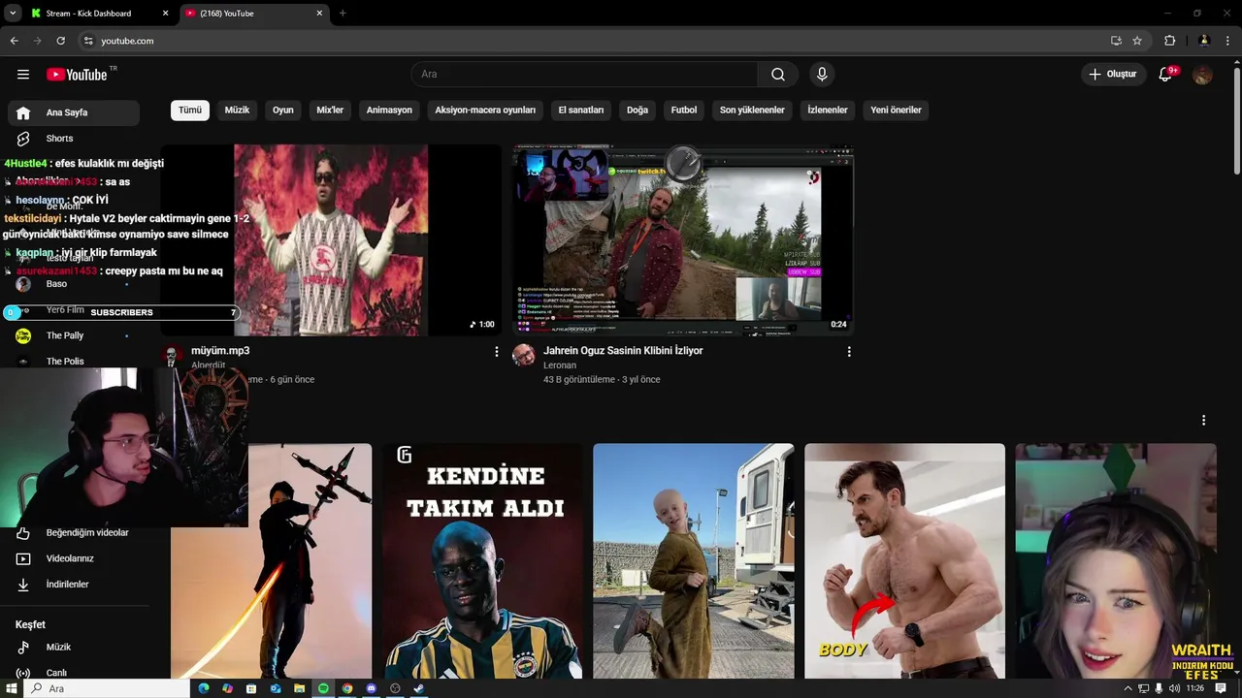Open Beğendiğim videolar in the sidebar
Image resolution: width=1242 pixels, height=698 pixels.
tap(74, 532)
